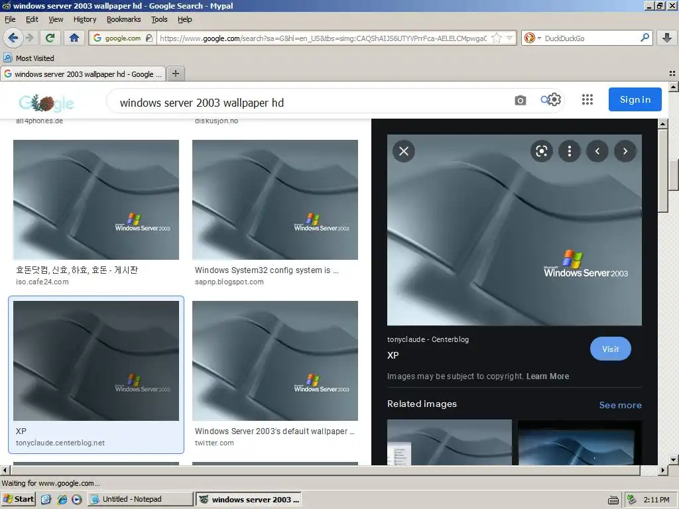This screenshot has height=509, width=679.
Task: Click the search magnifier in DuckDuckGo box
Action: 645,38
